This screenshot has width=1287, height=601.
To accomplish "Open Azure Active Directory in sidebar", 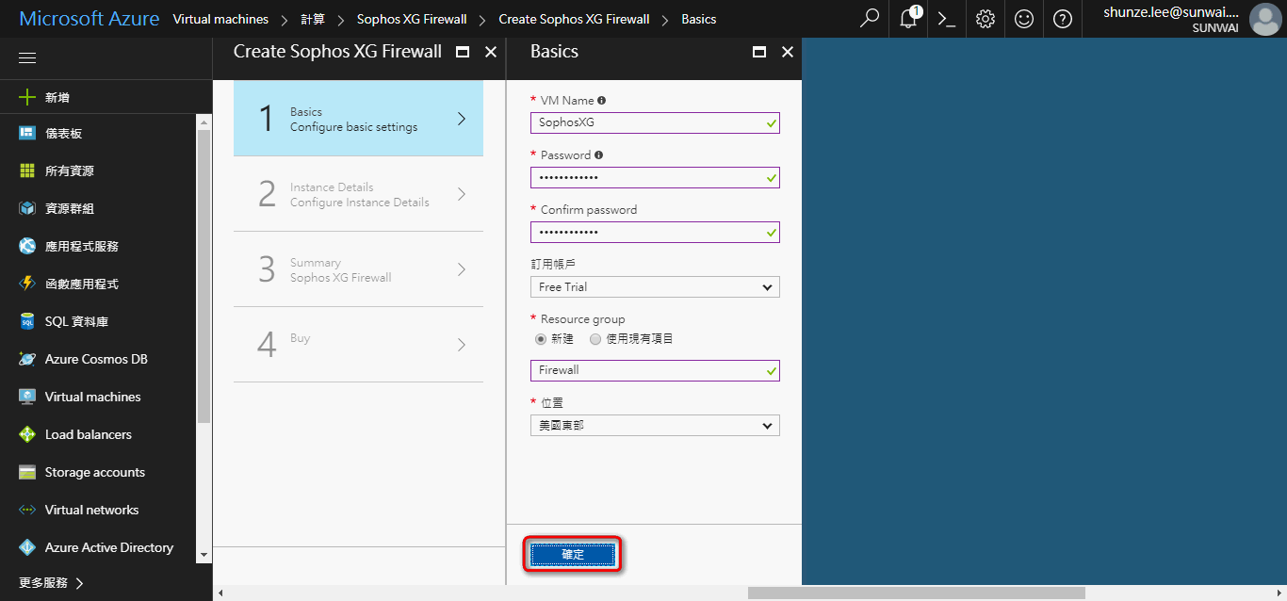I will pos(109,547).
